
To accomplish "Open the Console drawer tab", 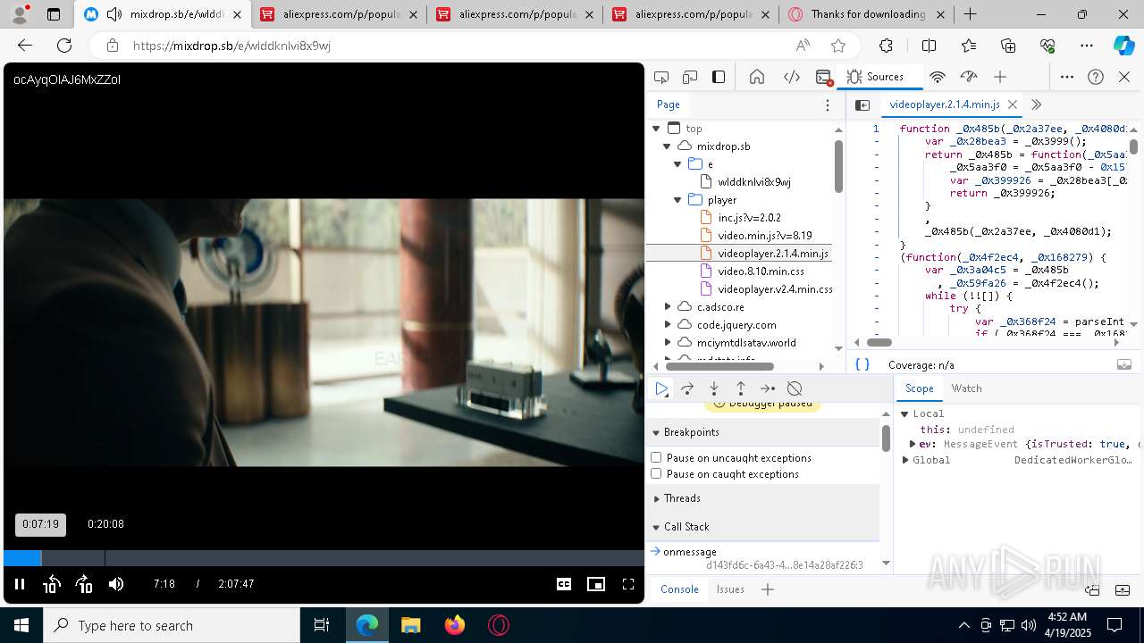I will tap(679, 589).
